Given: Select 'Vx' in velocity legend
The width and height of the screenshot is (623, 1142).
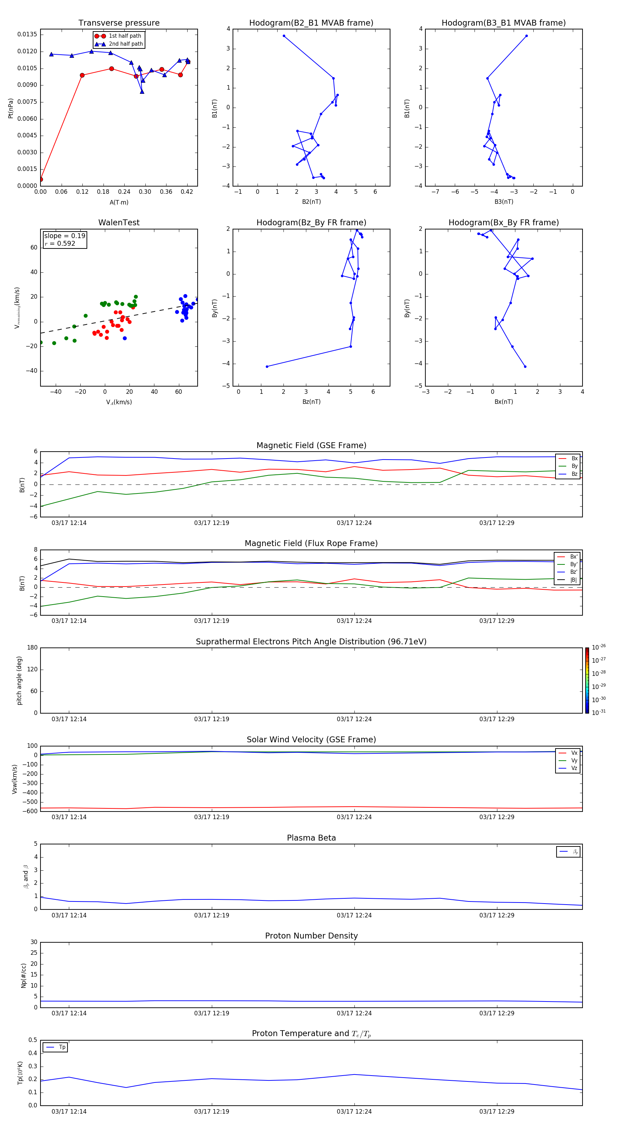Looking at the screenshot, I should coord(568,753).
